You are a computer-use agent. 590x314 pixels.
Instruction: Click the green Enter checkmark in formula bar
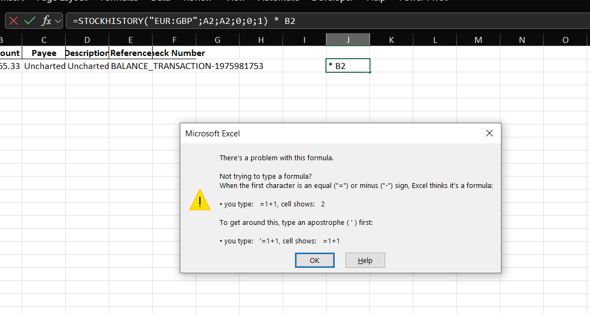(30, 21)
